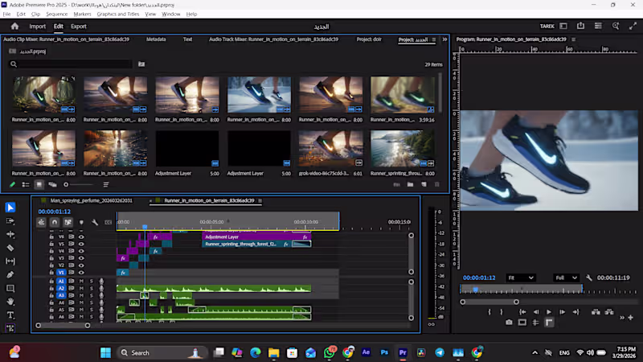Open Full playback resolution dropdown

(x=567, y=278)
